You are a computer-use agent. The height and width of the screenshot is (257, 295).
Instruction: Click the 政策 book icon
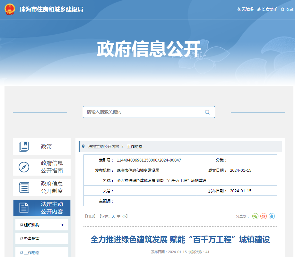pyautogui.click(x=24, y=146)
